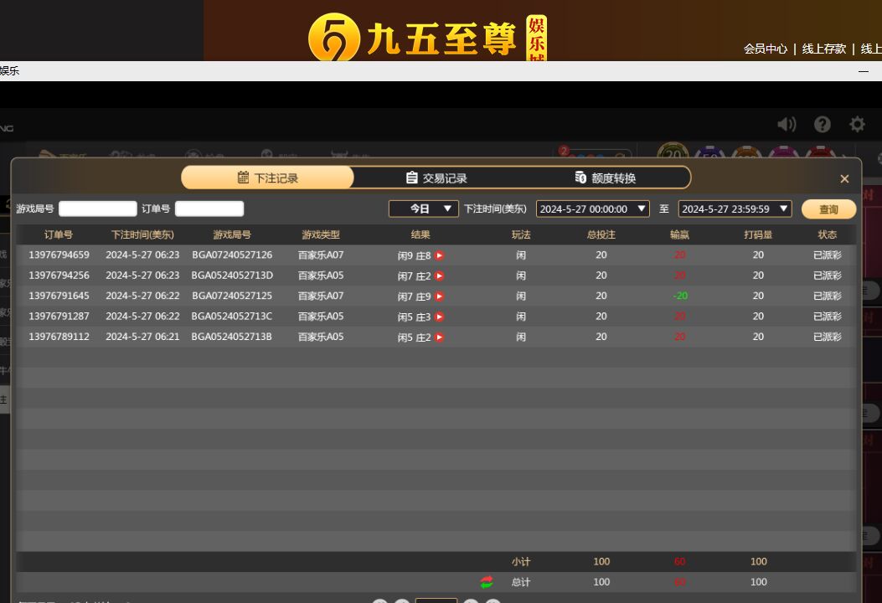Click game round BGA07240527125

click(232, 296)
